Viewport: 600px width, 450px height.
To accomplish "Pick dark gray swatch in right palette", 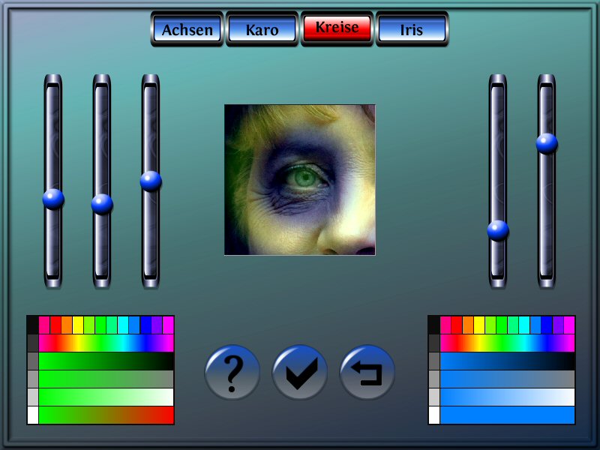I will [434, 343].
